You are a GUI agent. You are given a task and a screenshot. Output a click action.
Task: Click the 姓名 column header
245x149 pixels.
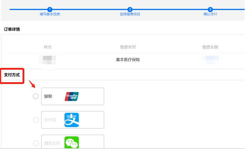click(48, 47)
